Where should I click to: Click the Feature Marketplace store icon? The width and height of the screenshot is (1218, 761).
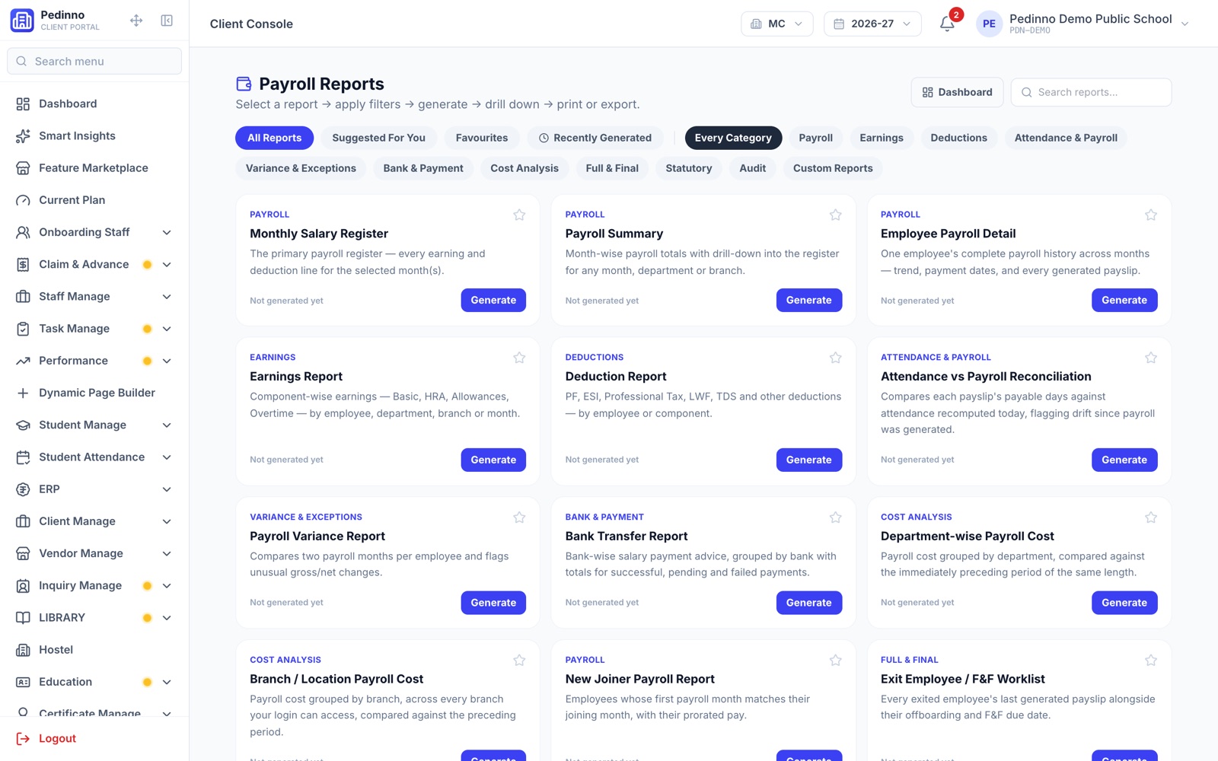pyautogui.click(x=23, y=168)
